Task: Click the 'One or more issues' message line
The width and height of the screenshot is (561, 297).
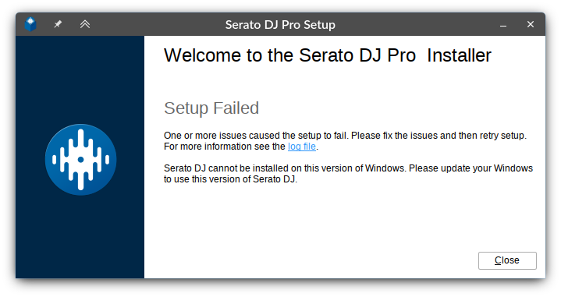Action: click(x=345, y=136)
